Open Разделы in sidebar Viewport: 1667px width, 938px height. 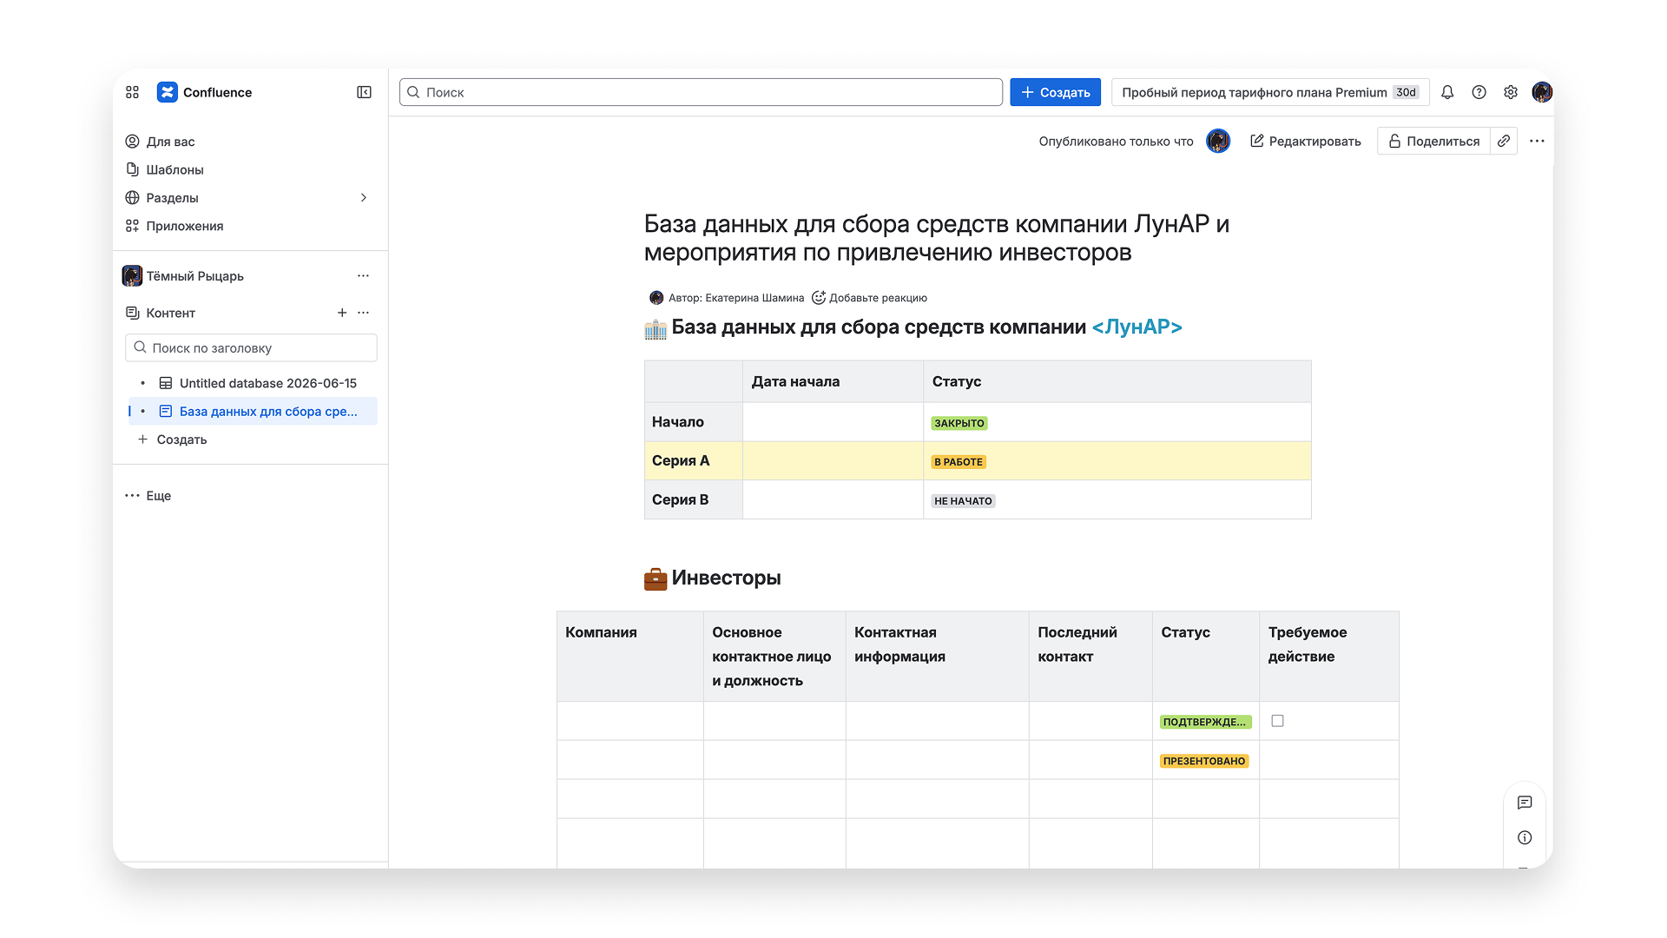pos(250,198)
